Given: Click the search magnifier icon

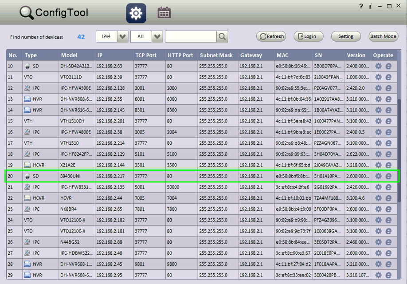Looking at the screenshot, I should coord(223,37).
